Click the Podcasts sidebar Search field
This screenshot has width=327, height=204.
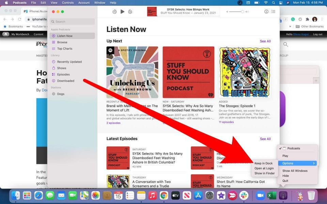pos(72,21)
